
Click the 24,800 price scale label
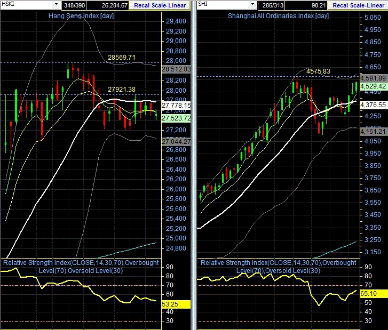176,248
